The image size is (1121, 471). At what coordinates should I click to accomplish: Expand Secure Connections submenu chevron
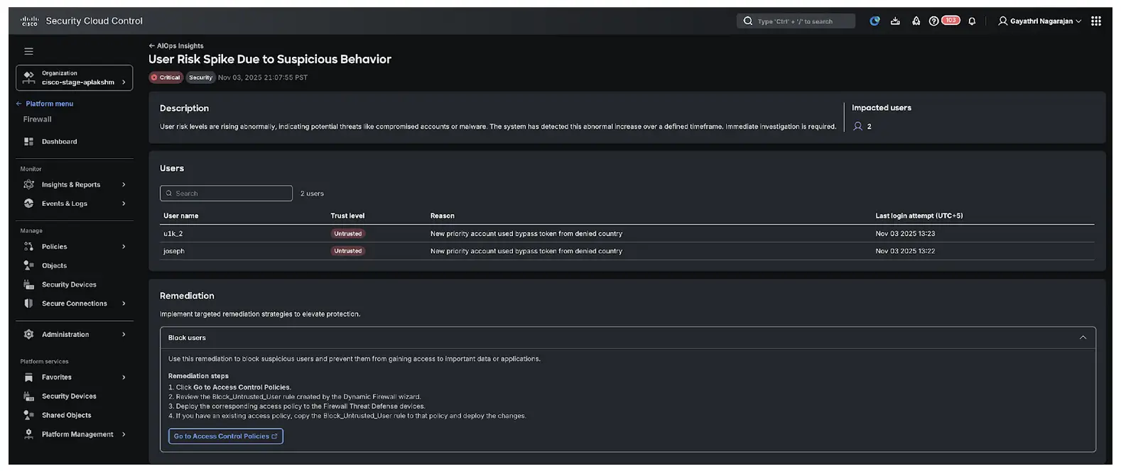click(x=124, y=304)
